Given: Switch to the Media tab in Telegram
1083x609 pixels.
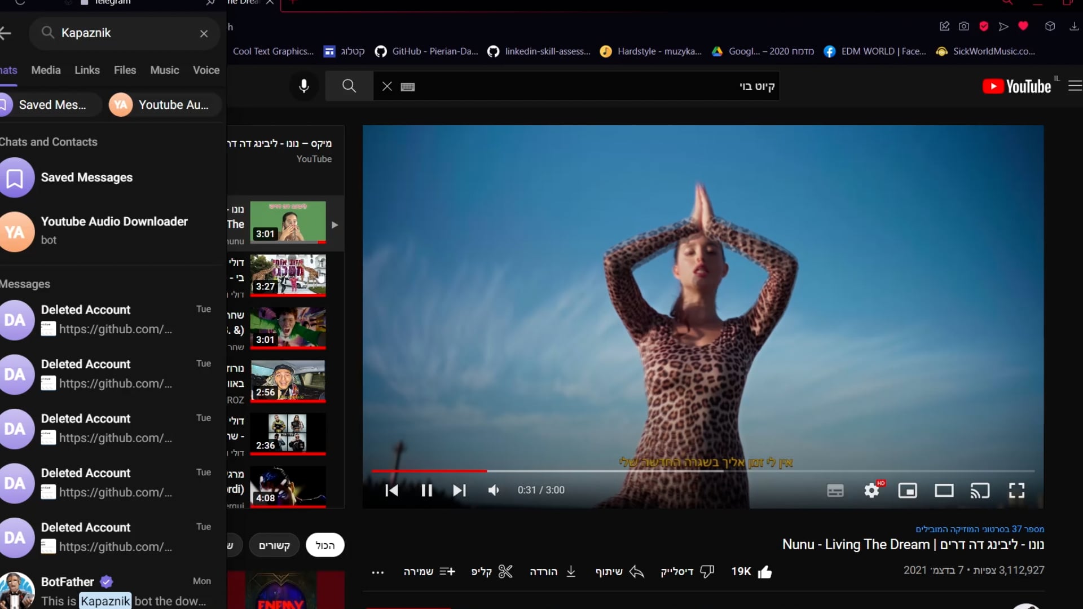Looking at the screenshot, I should click(x=46, y=70).
